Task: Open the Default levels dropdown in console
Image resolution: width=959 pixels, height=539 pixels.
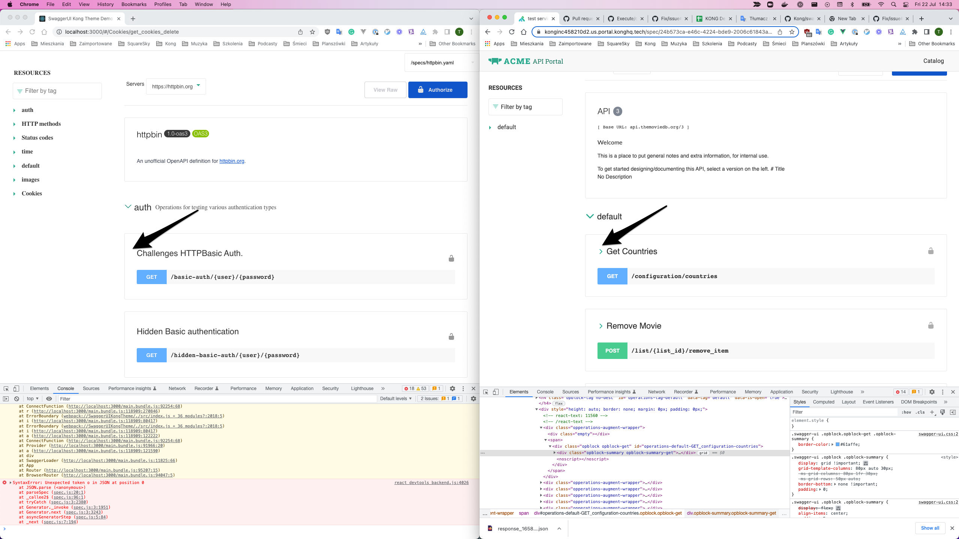Action: (396, 399)
